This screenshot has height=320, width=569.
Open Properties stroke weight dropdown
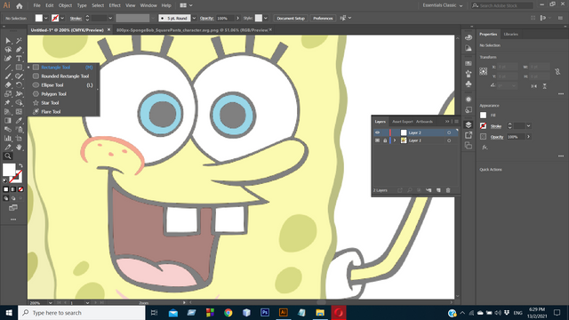click(528, 126)
